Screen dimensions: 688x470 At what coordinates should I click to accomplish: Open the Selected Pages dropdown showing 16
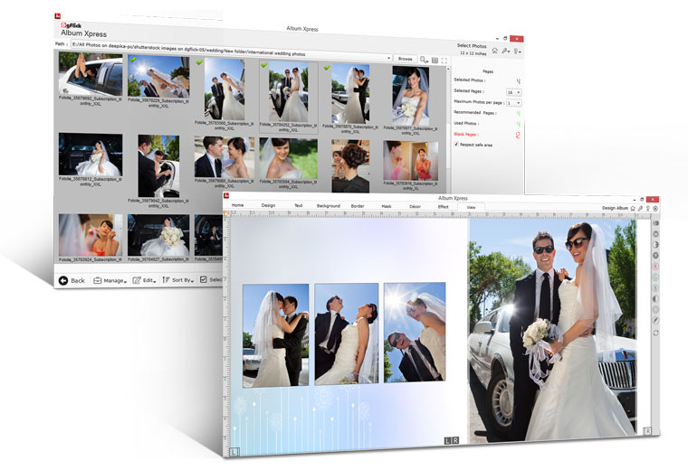click(514, 92)
